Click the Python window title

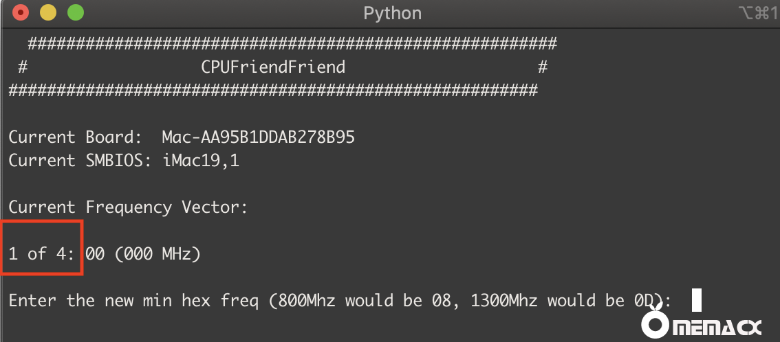tap(392, 13)
